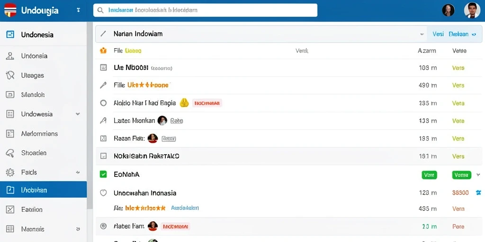Click the icon in the Laiteo Mkonkan row
Screen dimensions: 485x242
pyautogui.click(x=103, y=121)
